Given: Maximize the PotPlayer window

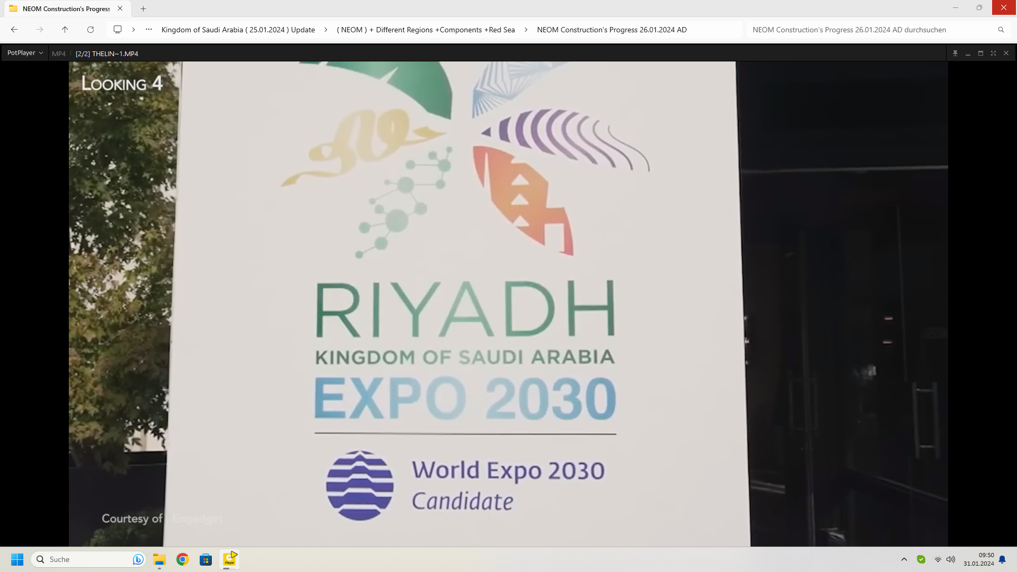Looking at the screenshot, I should pyautogui.click(x=980, y=53).
